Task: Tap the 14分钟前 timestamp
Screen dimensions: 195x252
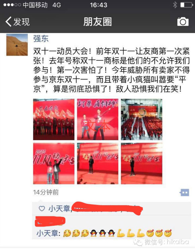Action: tap(46, 192)
